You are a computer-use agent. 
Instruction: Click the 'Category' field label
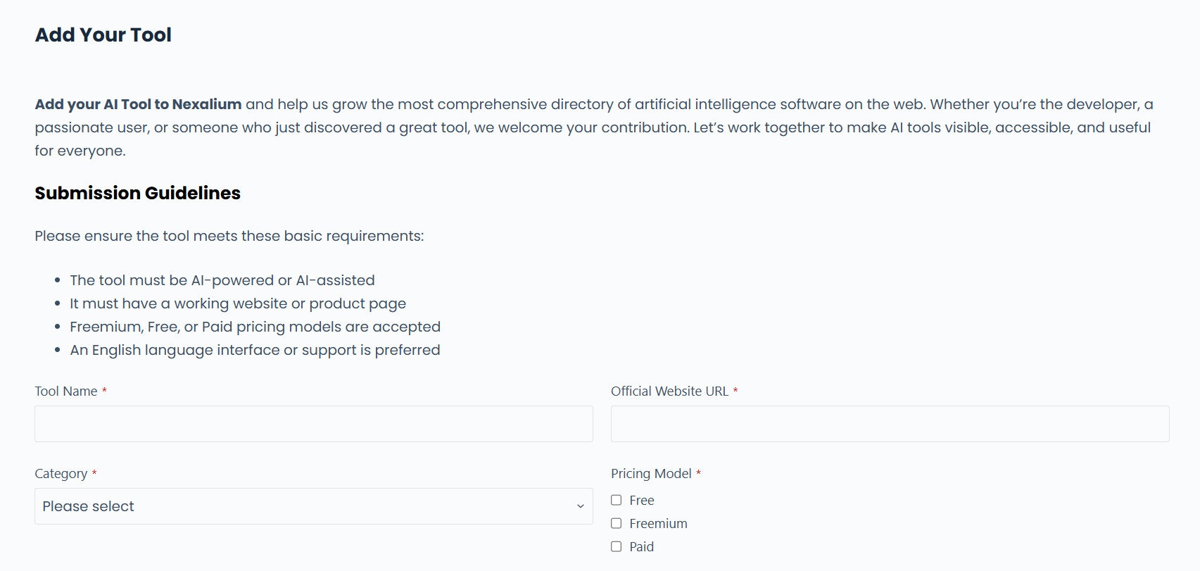tap(61, 473)
